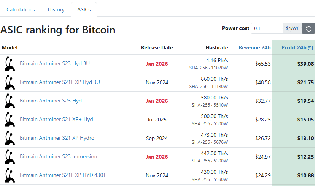Open Bitmain Antminer S23 Immersion link

pyautogui.click(x=58, y=156)
